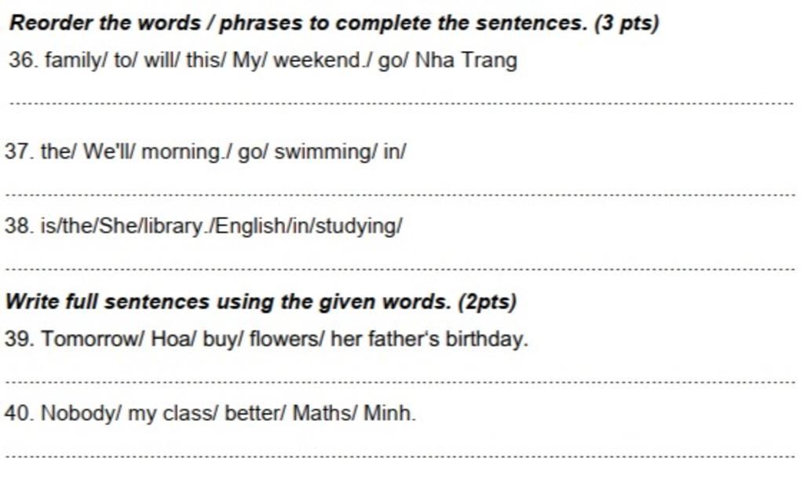Image resolution: width=804 pixels, height=479 pixels.
Task: Click the word 'weekend./' in question 36
Action: click(323, 60)
